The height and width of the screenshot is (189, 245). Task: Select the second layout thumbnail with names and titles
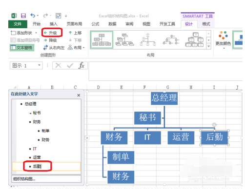[x=124, y=40]
